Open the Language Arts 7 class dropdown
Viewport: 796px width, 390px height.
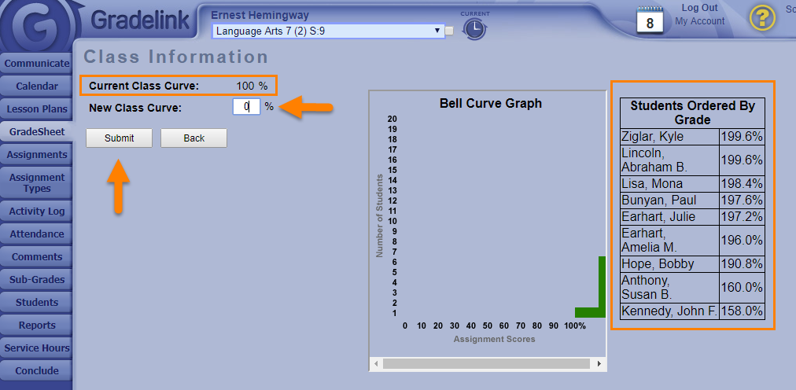[328, 31]
